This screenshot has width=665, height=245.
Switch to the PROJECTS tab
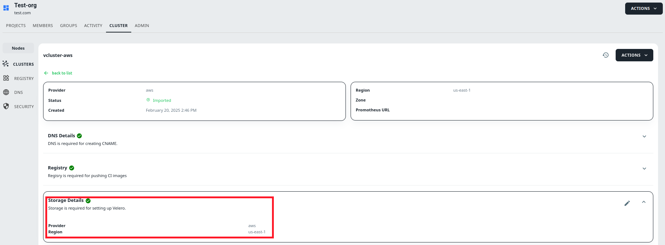(16, 26)
